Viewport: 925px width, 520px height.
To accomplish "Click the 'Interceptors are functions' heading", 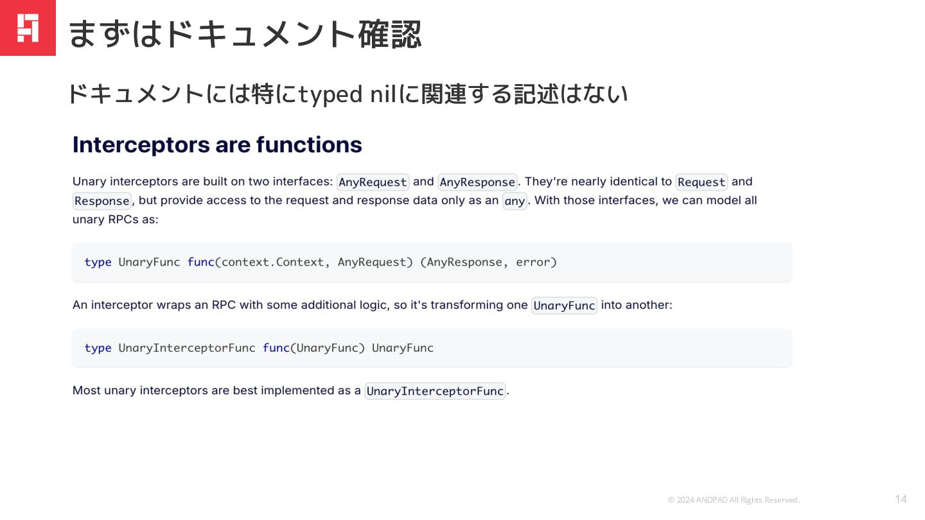I will tap(217, 144).
